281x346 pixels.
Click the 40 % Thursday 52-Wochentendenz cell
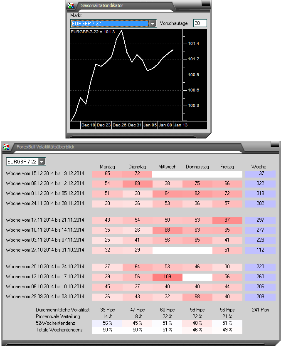coord(197,323)
